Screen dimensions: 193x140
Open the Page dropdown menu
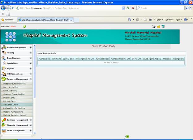pos(160,20)
